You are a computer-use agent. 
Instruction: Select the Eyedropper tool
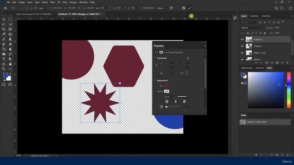point(4,34)
